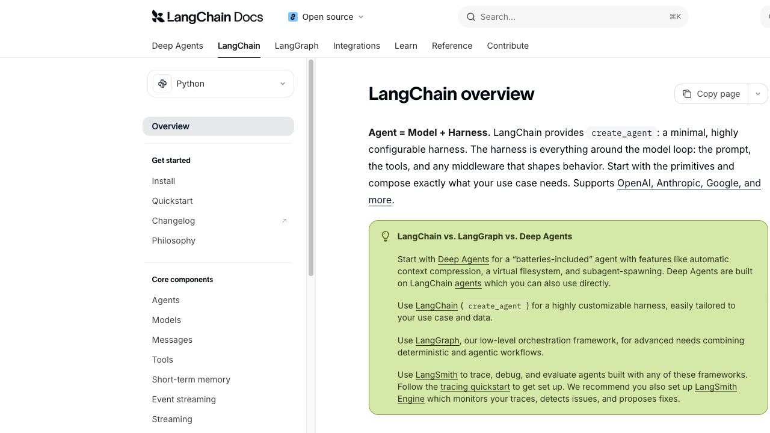Screen dimensions: 770x433
Task: Go to the Integrations tab
Action: (x=357, y=46)
